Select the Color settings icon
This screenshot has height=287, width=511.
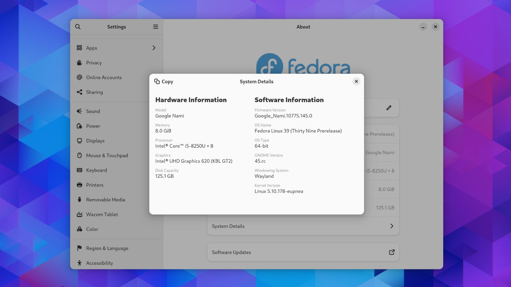[80, 229]
